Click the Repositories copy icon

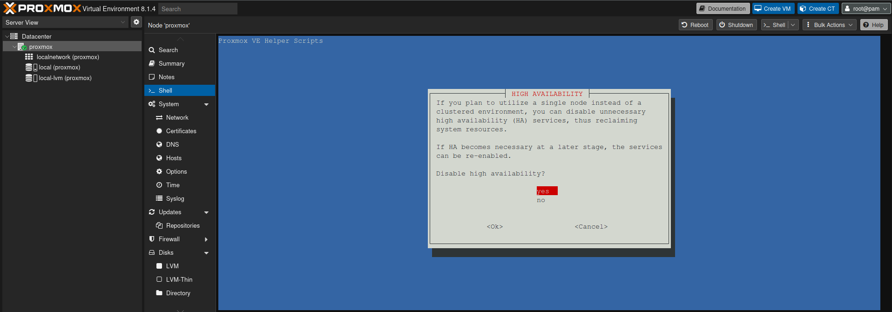pyautogui.click(x=159, y=225)
